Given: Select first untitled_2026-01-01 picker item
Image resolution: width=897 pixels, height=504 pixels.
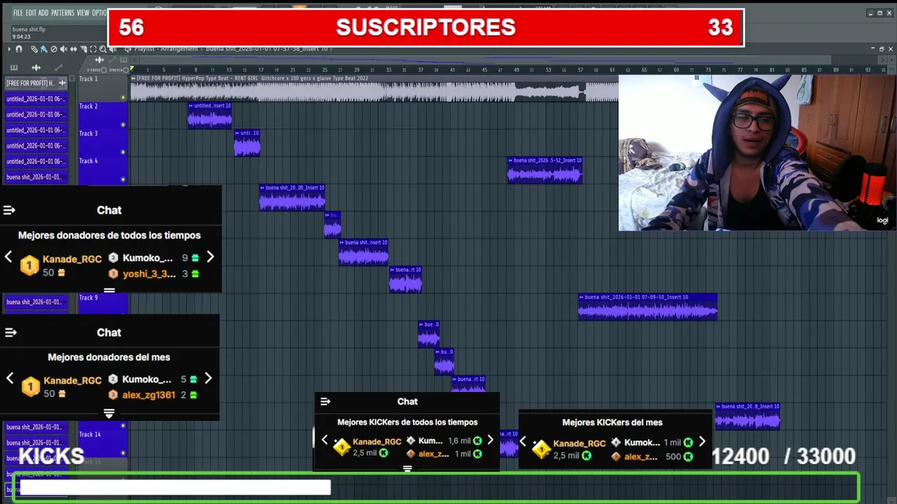Looking at the screenshot, I should click(x=36, y=99).
